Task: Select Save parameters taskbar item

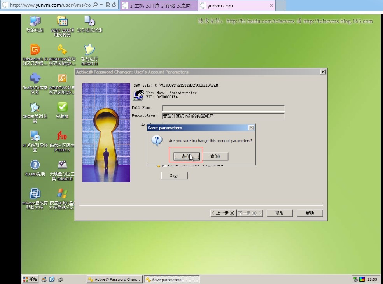Action: click(x=172, y=279)
